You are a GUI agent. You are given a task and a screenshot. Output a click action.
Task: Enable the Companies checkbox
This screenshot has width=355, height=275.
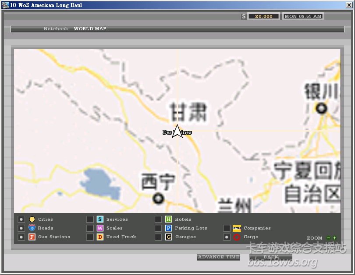coord(227,228)
